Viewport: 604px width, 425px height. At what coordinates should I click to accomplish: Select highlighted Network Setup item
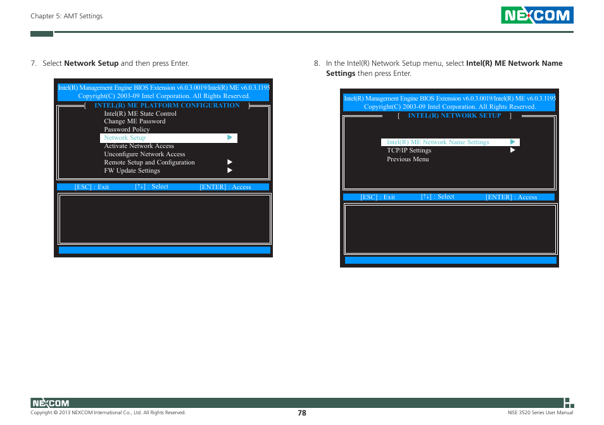[x=168, y=138]
